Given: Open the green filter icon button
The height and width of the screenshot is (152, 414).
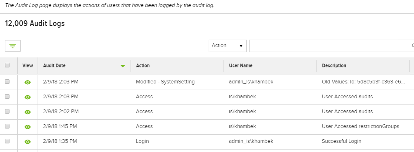Looking at the screenshot, I should click(13, 46).
